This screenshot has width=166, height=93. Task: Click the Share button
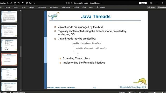(151, 7)
